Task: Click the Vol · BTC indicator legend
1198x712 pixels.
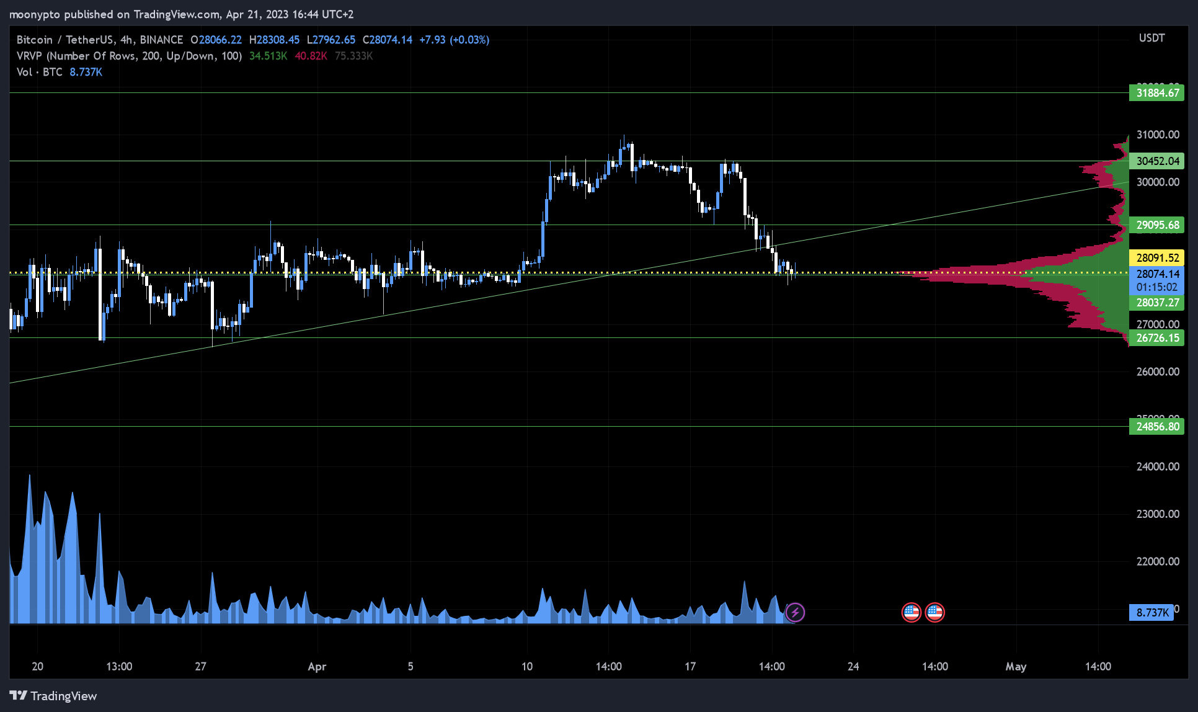Action: (x=40, y=72)
